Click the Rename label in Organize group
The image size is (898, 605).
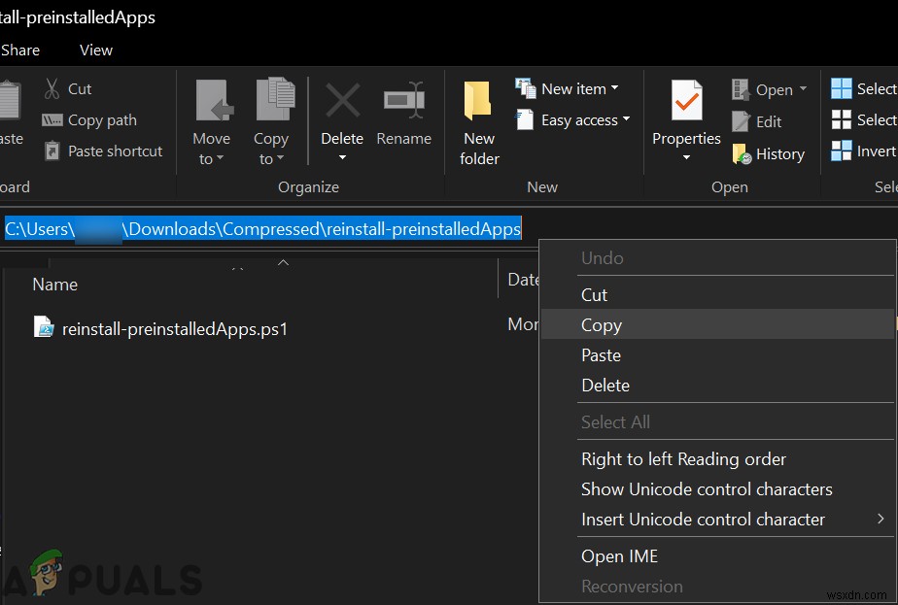403,139
